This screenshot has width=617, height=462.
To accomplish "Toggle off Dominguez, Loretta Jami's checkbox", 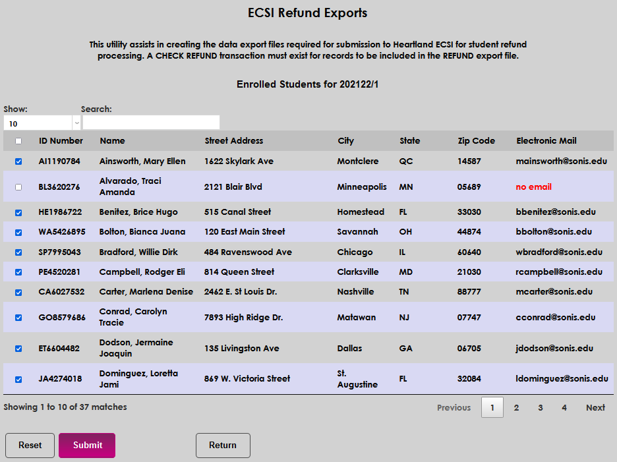I will pyautogui.click(x=18, y=378).
